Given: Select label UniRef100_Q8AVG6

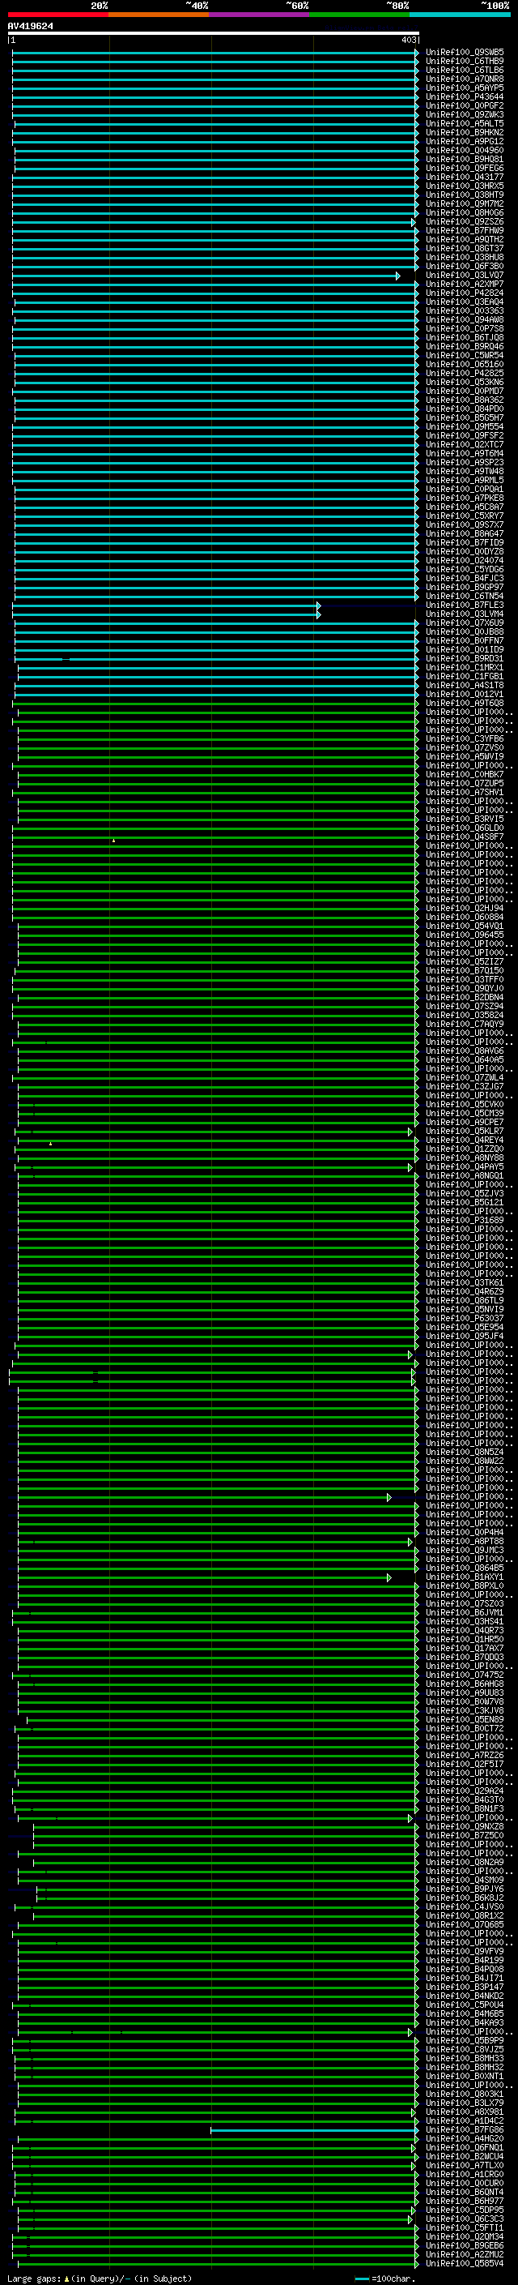Looking at the screenshot, I should point(465,1051).
